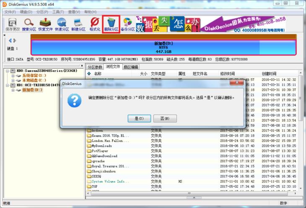
Task: Go to previous disk with left arrow
Action: (10, 41)
